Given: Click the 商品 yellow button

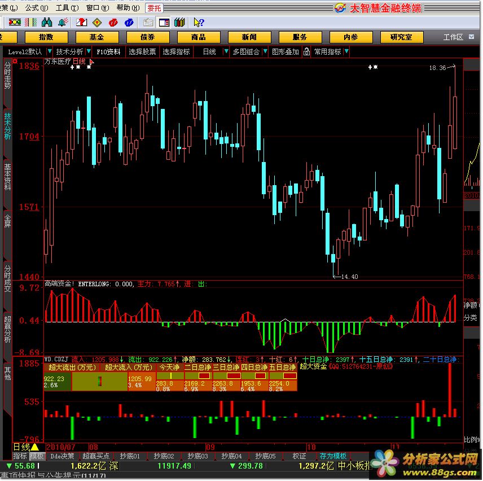Looking at the screenshot, I should [199, 37].
